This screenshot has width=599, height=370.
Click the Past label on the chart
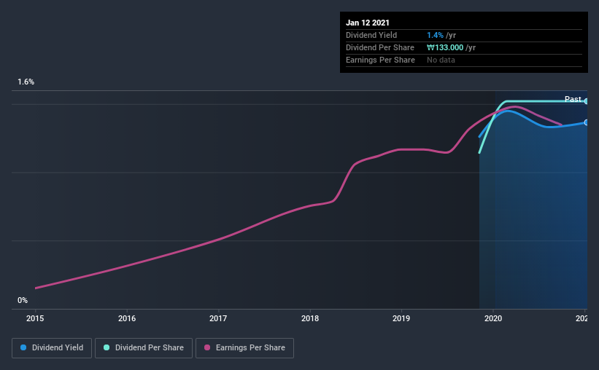point(573,99)
